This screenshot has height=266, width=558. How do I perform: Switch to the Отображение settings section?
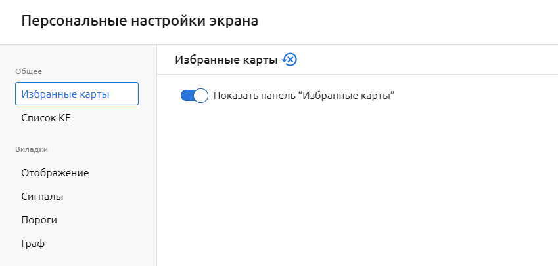pyautogui.click(x=55, y=173)
